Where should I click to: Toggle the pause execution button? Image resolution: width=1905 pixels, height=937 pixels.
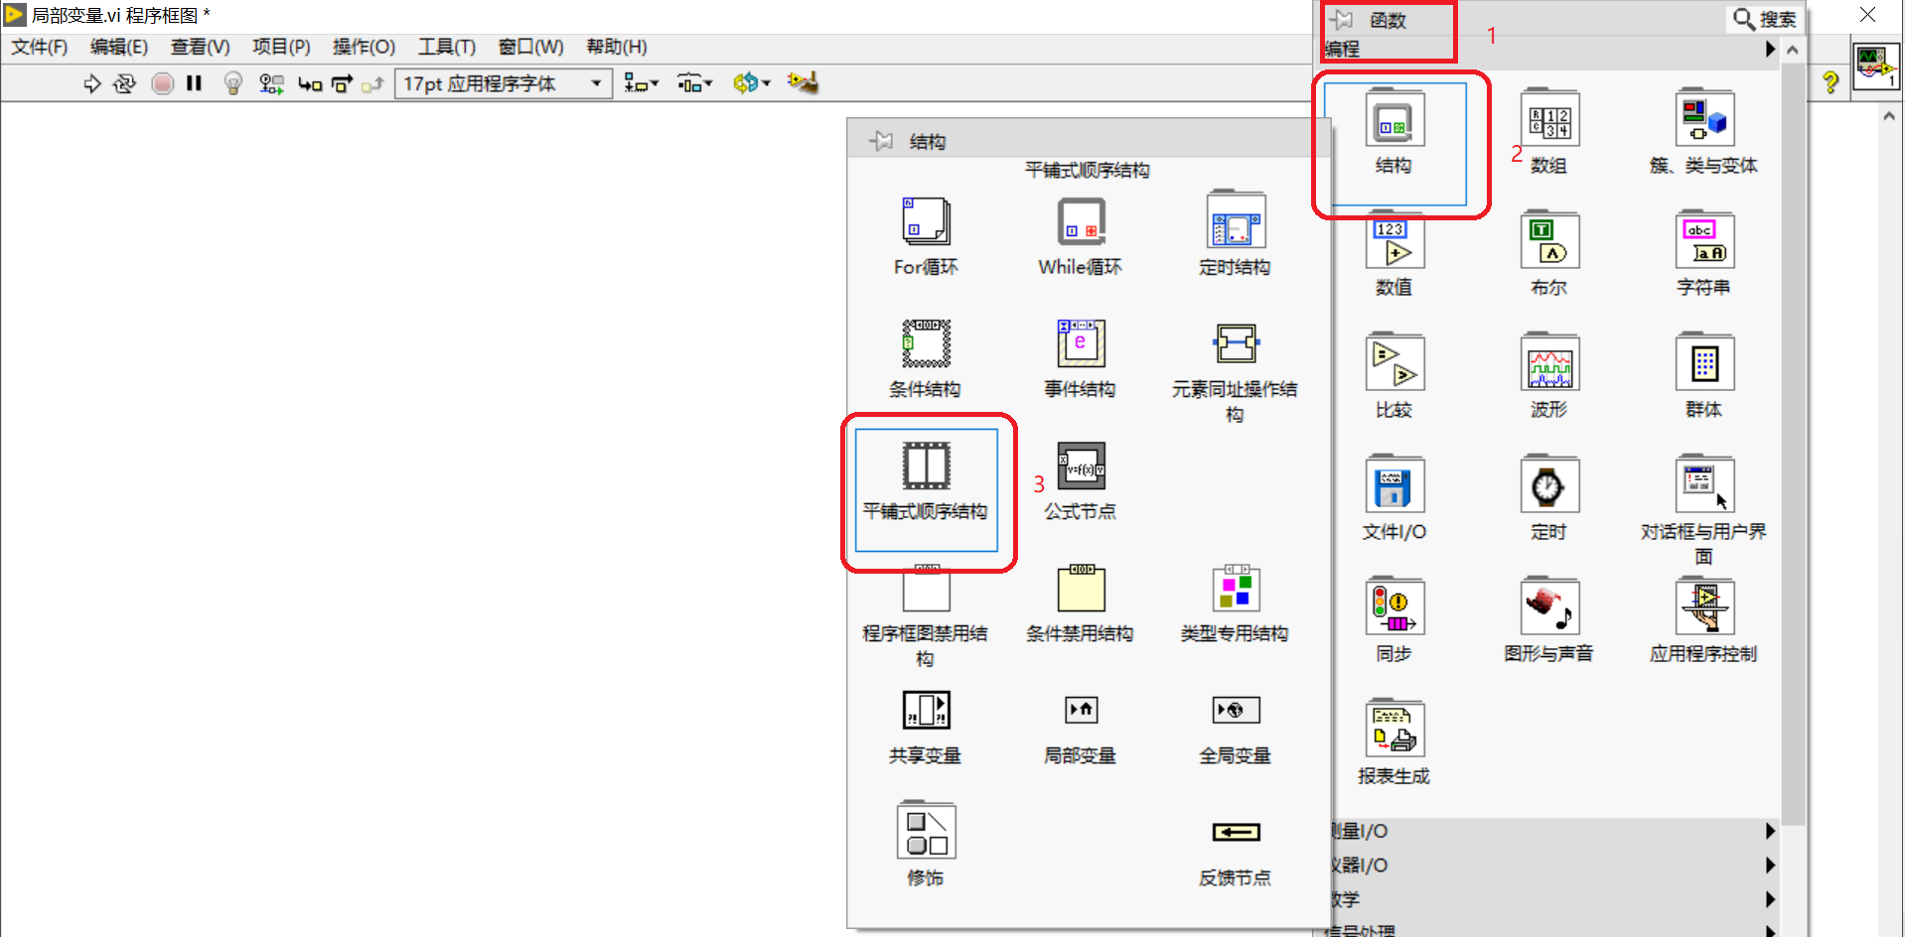[x=195, y=83]
